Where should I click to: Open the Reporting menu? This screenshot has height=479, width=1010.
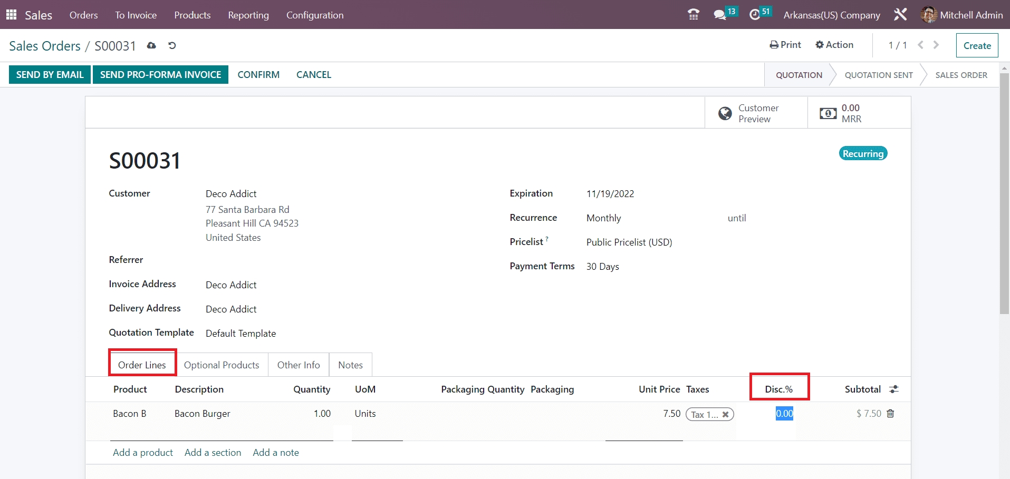tap(248, 15)
